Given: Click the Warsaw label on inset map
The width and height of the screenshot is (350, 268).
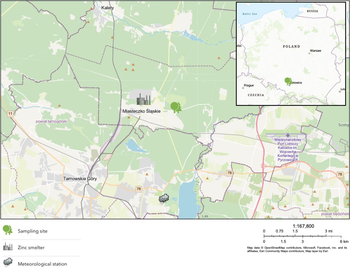Looking at the screenshot, I should [x=316, y=51].
